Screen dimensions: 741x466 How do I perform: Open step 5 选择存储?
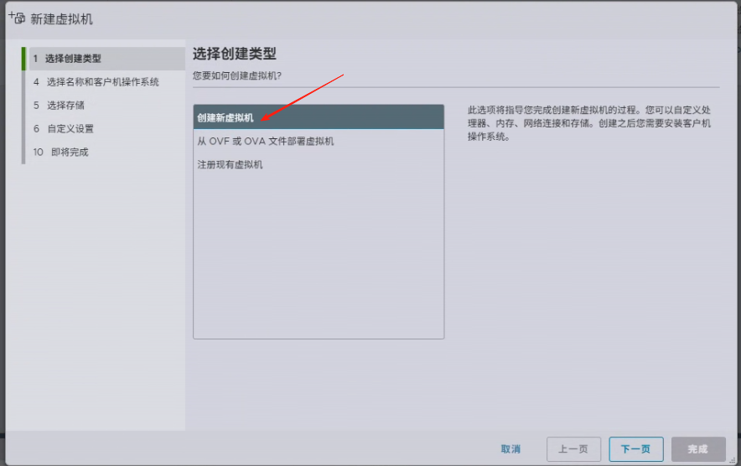tap(59, 105)
